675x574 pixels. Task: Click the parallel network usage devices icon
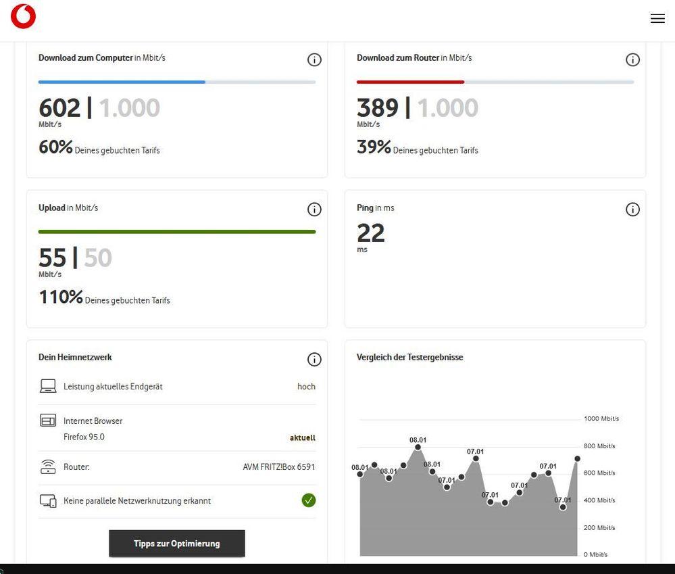click(48, 501)
